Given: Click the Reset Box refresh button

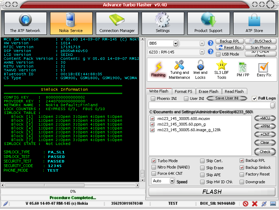Looking at the screenshot, I should (230, 47).
